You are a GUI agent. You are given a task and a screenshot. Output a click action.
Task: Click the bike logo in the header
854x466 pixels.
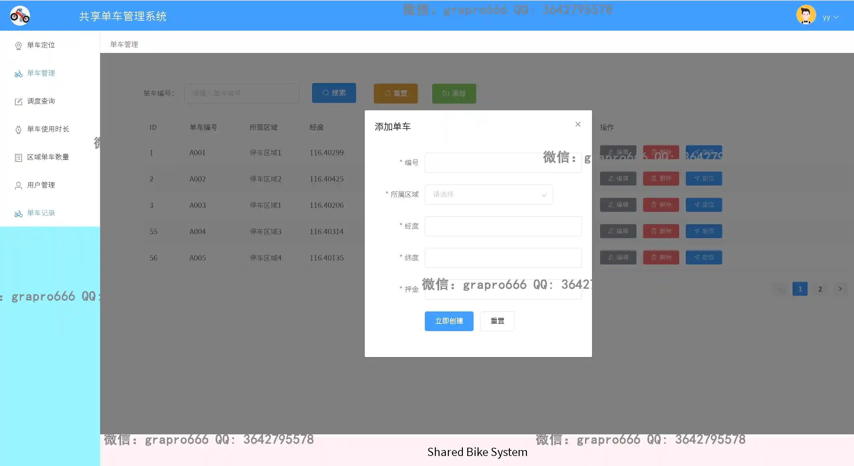[20, 16]
